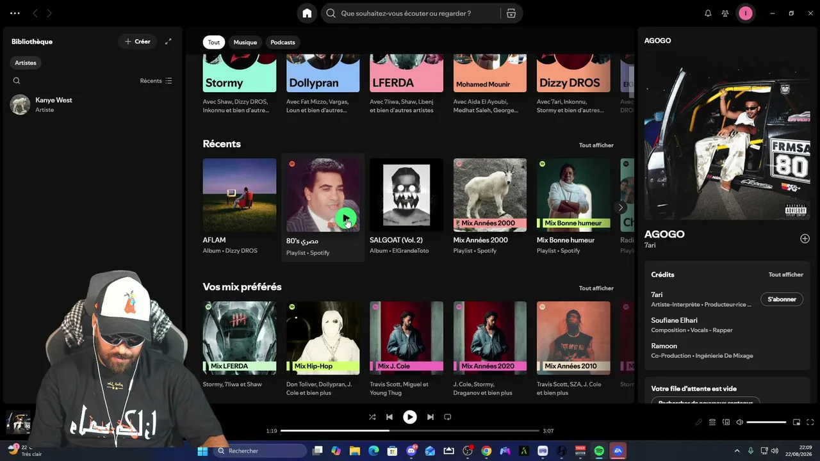Open the Mix J. Cole cover

pyautogui.click(x=406, y=338)
